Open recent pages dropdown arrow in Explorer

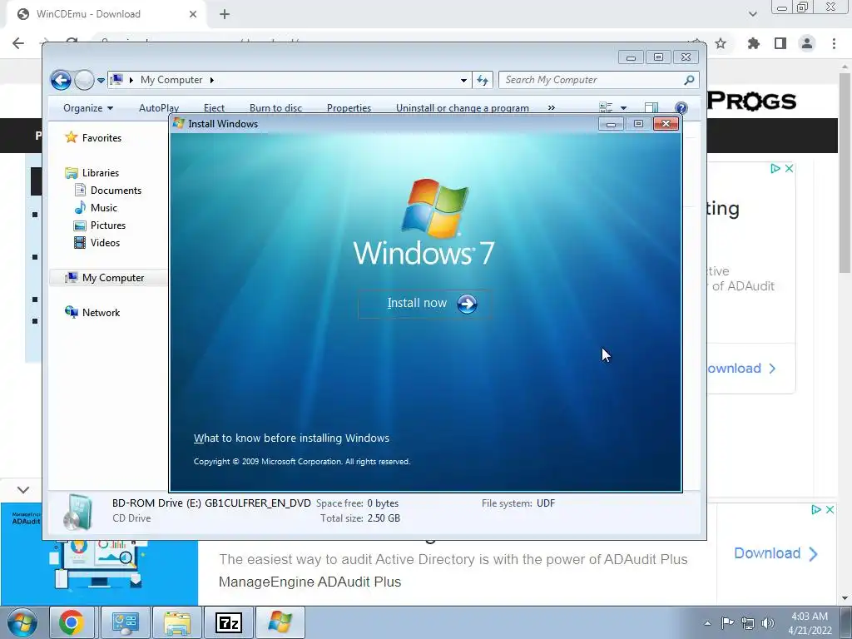coord(101,81)
